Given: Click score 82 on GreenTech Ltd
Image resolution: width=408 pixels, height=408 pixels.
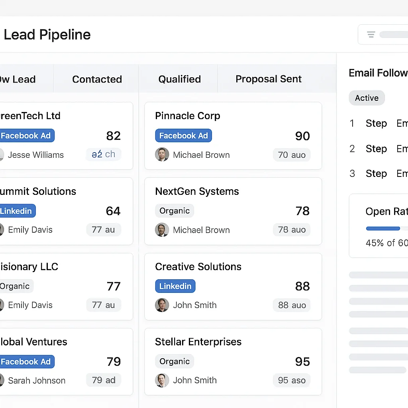Looking at the screenshot, I should [113, 135].
